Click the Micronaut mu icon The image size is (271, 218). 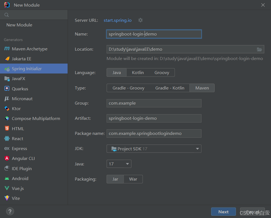(x=7, y=99)
